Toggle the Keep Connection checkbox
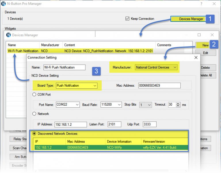Viewport: 221px width, 173px height. click(127, 19)
